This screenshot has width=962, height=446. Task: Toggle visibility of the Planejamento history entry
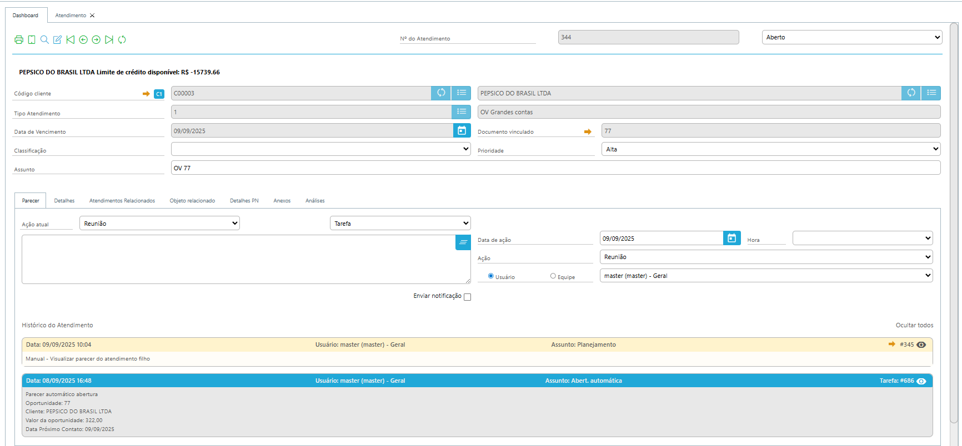tap(921, 344)
